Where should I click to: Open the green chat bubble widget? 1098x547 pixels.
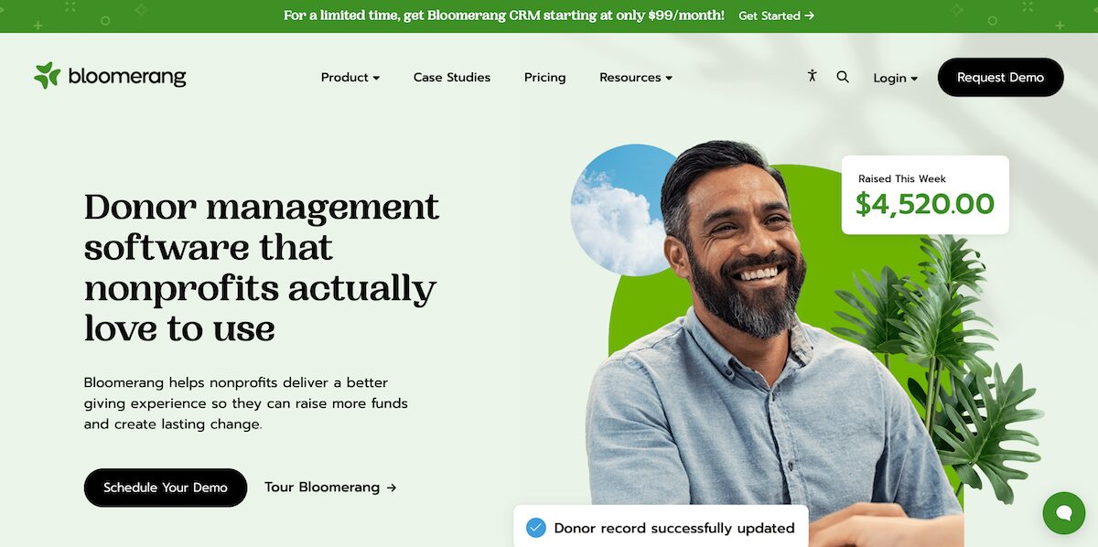(x=1064, y=513)
